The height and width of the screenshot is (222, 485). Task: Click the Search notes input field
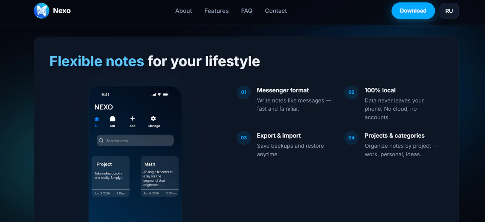[x=135, y=140]
